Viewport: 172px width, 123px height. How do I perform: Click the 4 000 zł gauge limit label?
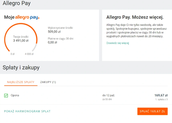pos(29,54)
